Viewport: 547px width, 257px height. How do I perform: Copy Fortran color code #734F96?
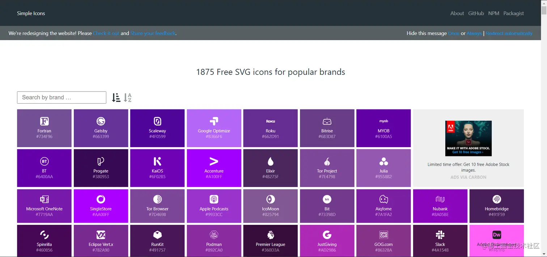[x=44, y=137]
